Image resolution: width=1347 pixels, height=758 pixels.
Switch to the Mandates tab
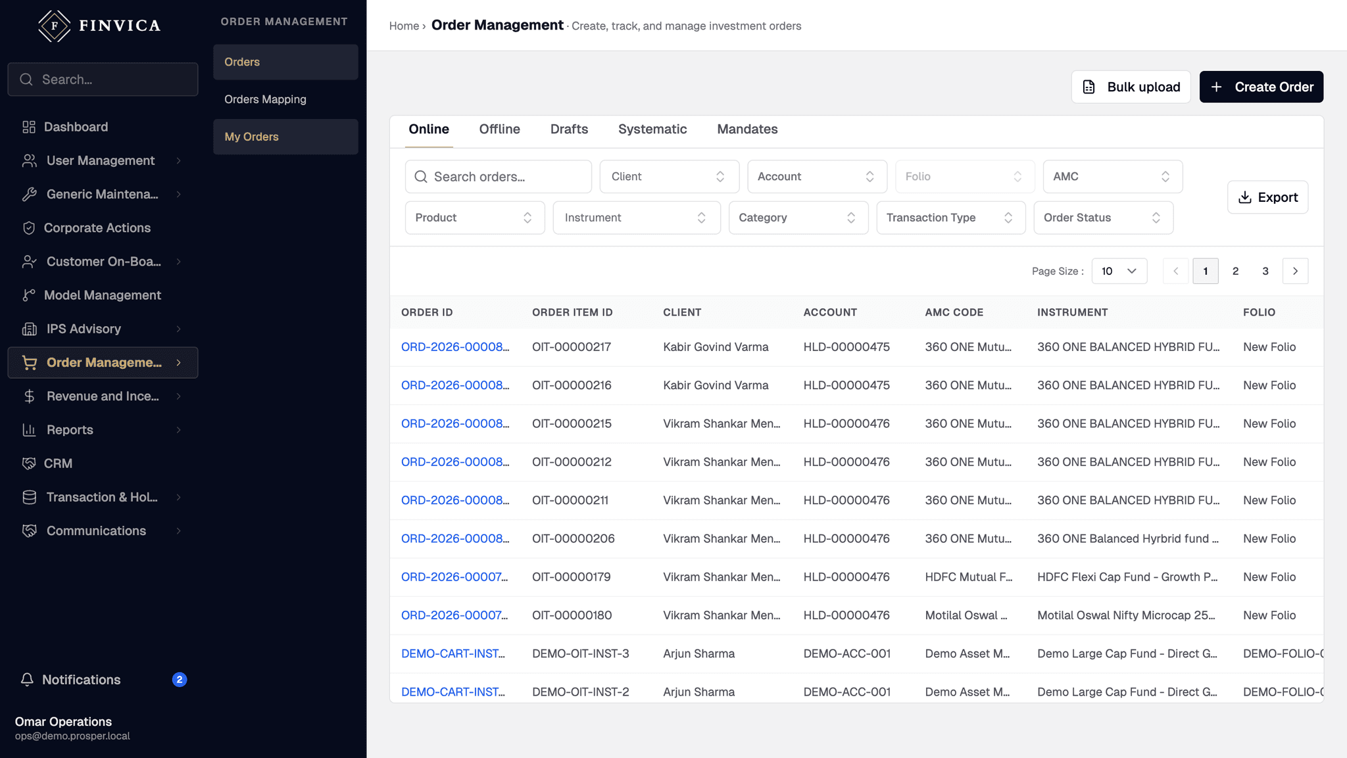pyautogui.click(x=748, y=130)
